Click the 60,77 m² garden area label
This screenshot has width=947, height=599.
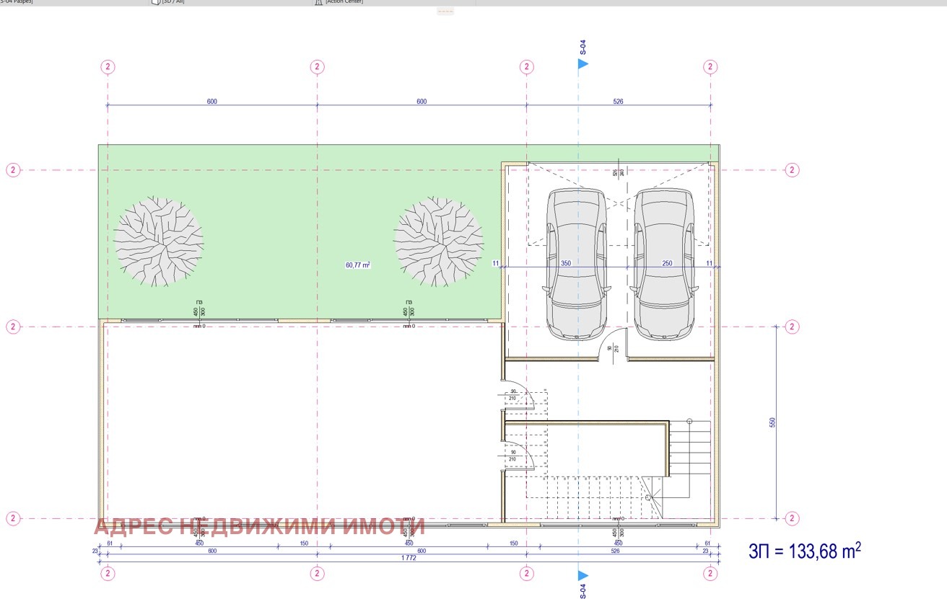tap(357, 265)
